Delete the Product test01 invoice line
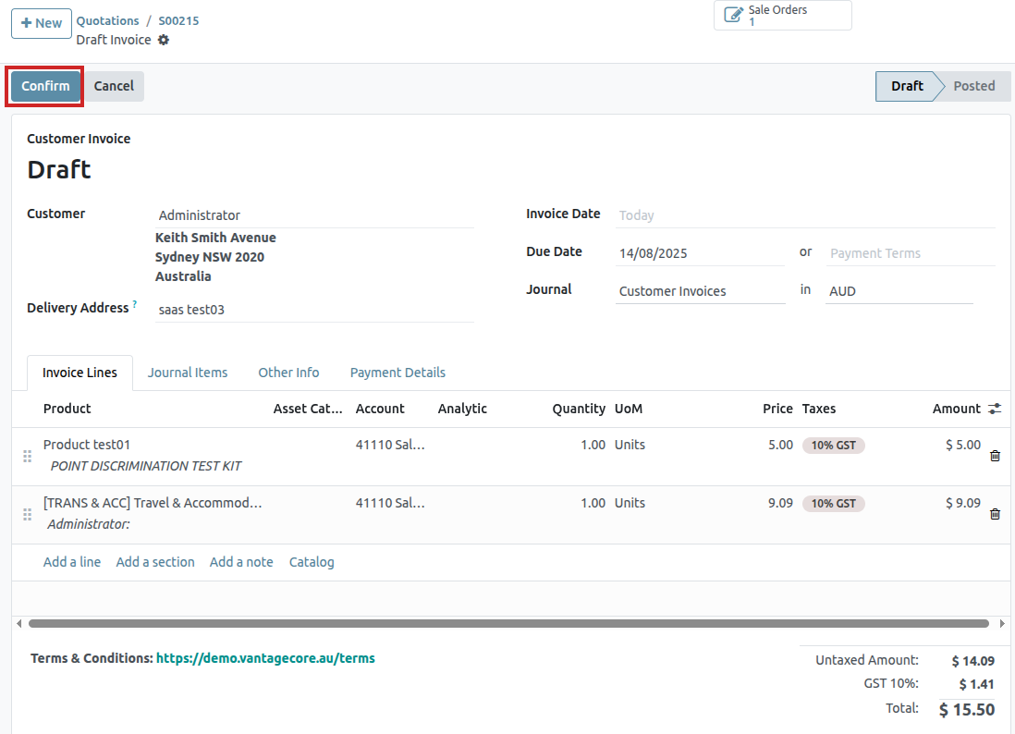This screenshot has height=734, width=1015. (995, 456)
